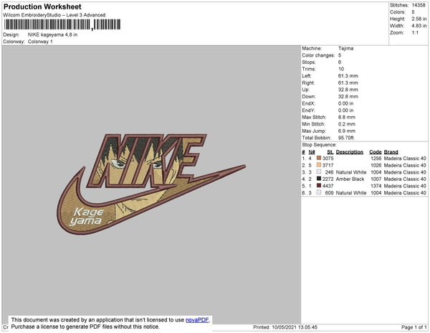The image size is (430, 333).
Task: Click the Zoom value '1:1'
Action: pyautogui.click(x=415, y=33)
